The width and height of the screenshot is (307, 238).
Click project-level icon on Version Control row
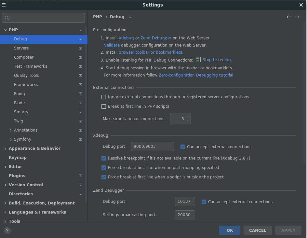[80, 185]
